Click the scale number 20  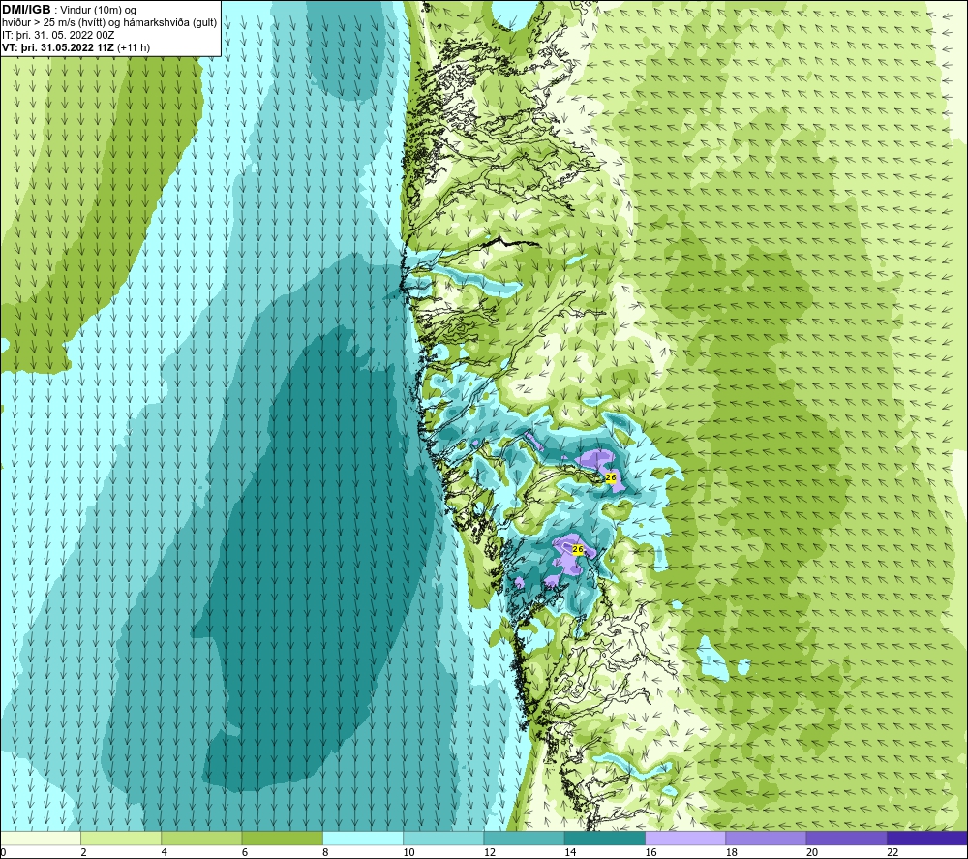coord(812,852)
